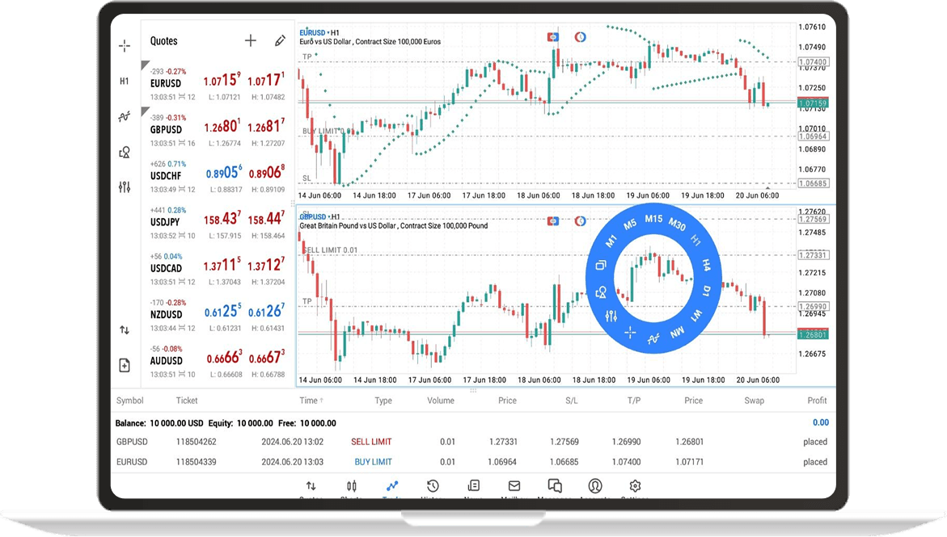Select the USDCAD quote row
Screen dimensions: 947x537
218,269
